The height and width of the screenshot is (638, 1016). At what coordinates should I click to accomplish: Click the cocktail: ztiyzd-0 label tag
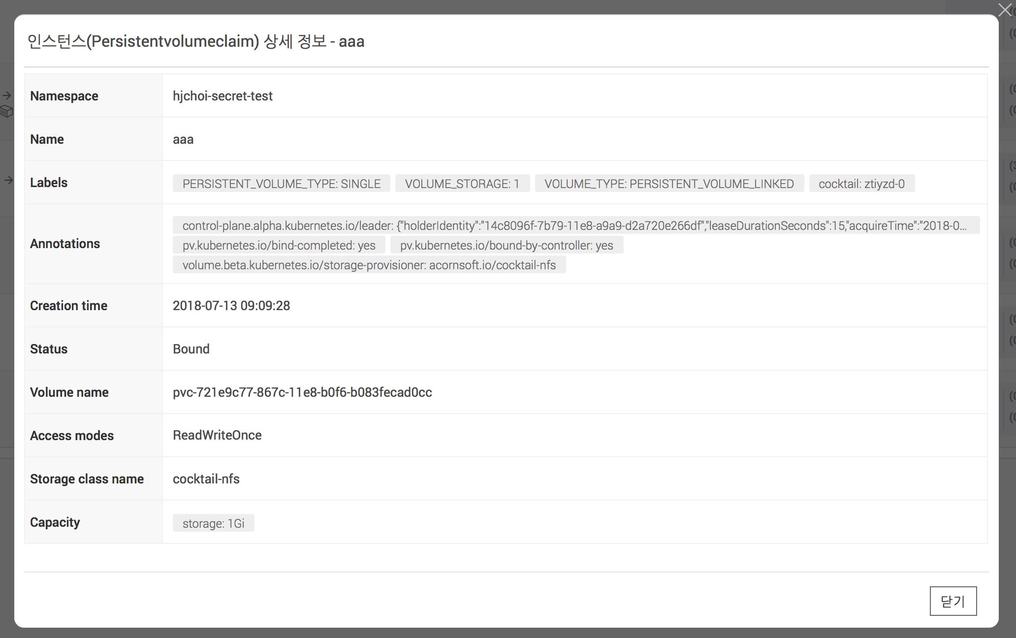[x=862, y=184]
